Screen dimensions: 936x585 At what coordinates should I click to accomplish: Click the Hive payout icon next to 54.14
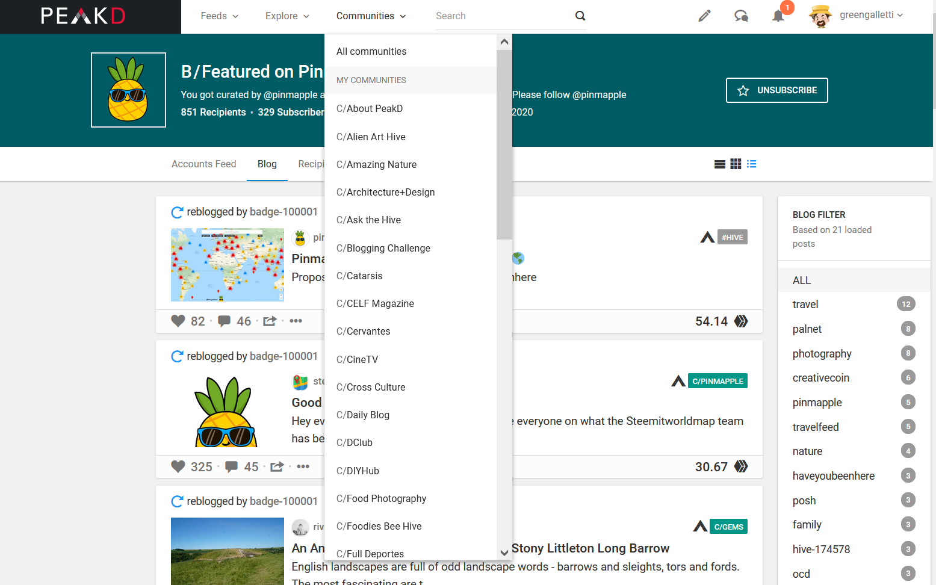coord(741,321)
